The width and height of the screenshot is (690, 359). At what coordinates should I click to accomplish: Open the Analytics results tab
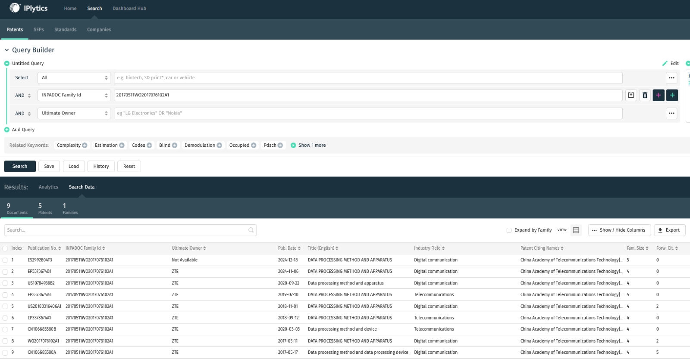click(48, 187)
